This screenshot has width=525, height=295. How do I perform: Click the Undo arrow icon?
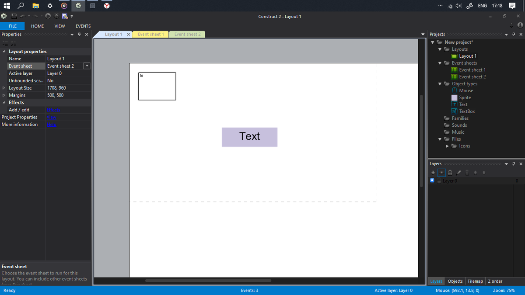(23, 17)
